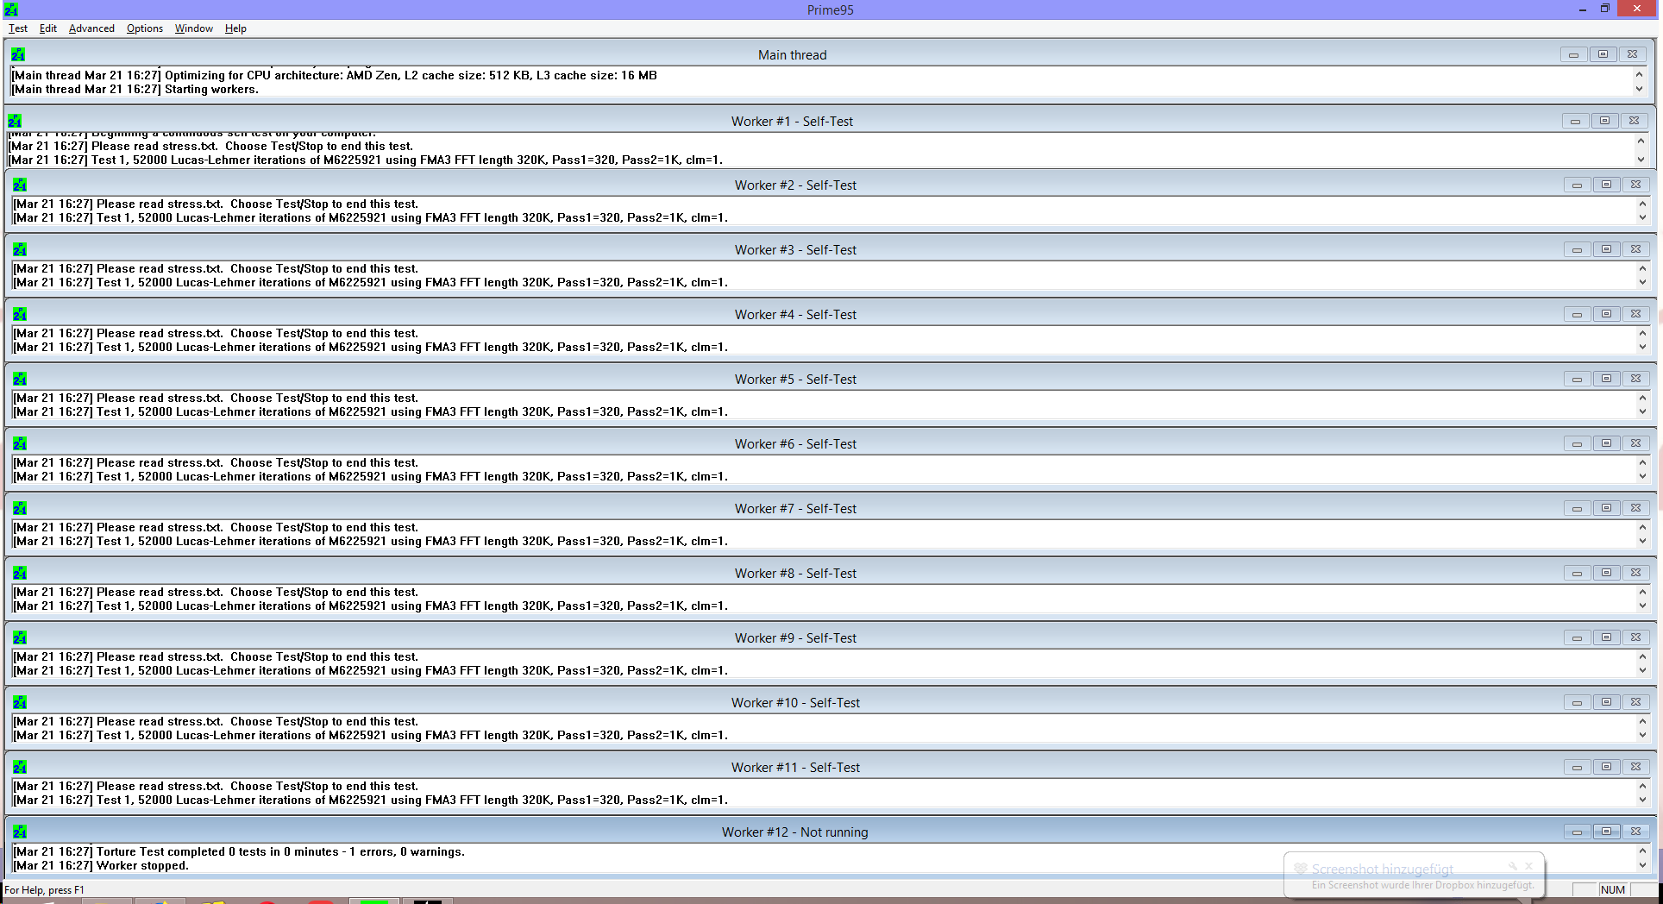Click scroll up arrow in Worker #10 log
The height and width of the screenshot is (904, 1663).
[1642, 721]
